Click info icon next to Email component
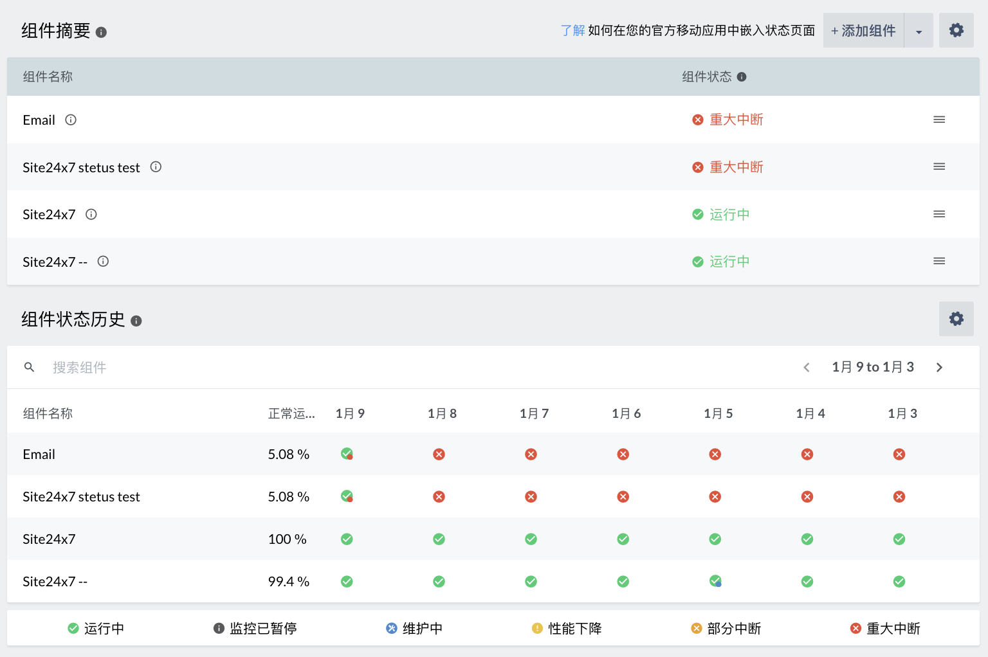988x657 pixels. click(71, 120)
